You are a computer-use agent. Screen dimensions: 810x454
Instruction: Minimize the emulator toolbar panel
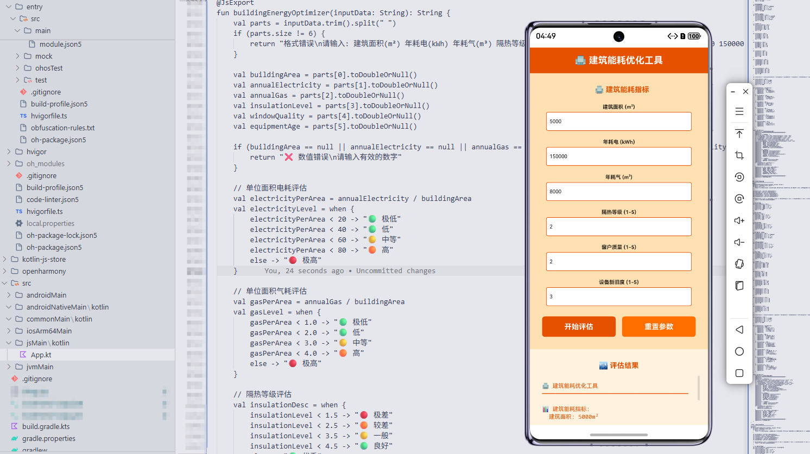point(733,92)
